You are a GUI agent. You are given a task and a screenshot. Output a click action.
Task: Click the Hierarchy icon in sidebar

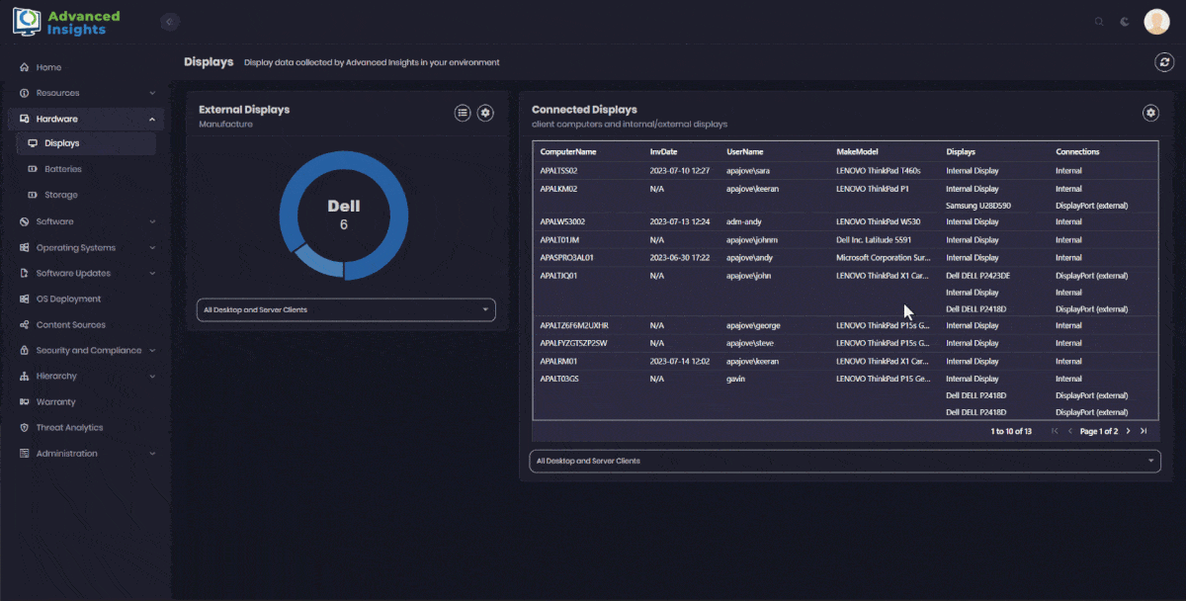pyautogui.click(x=25, y=376)
